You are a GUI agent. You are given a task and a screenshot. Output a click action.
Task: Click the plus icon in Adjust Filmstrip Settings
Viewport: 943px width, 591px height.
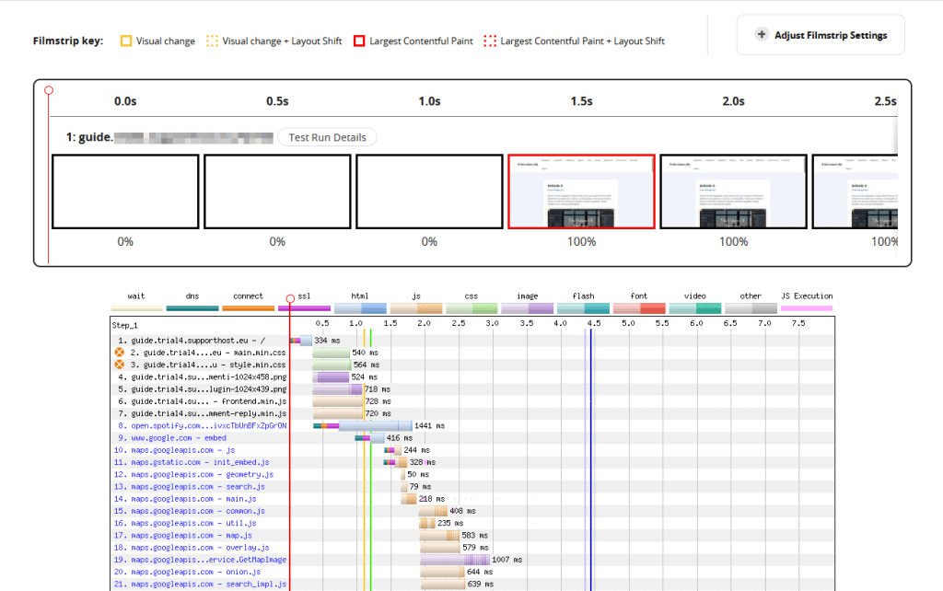[762, 34]
